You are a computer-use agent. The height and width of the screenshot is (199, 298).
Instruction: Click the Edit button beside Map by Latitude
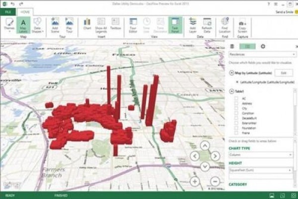pyautogui.click(x=284, y=73)
